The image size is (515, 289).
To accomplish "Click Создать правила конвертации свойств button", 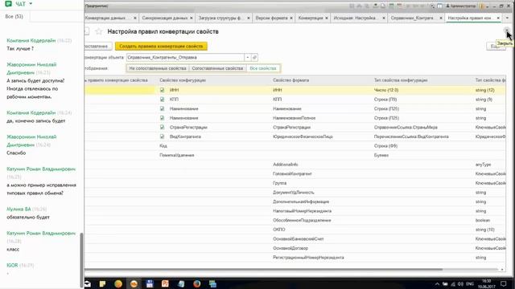I will tap(161, 47).
